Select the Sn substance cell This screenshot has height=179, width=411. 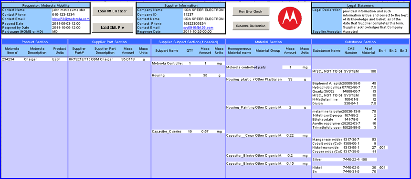pyautogui.click(x=327, y=172)
